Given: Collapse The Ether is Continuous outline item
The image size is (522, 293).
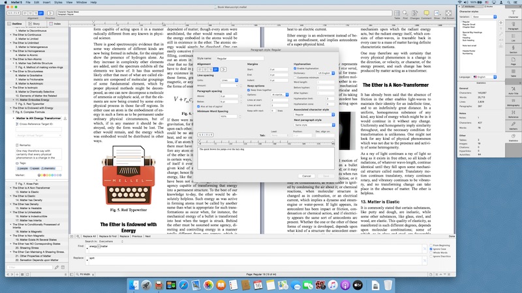Looking at the screenshot, I should (x=10, y=35).
